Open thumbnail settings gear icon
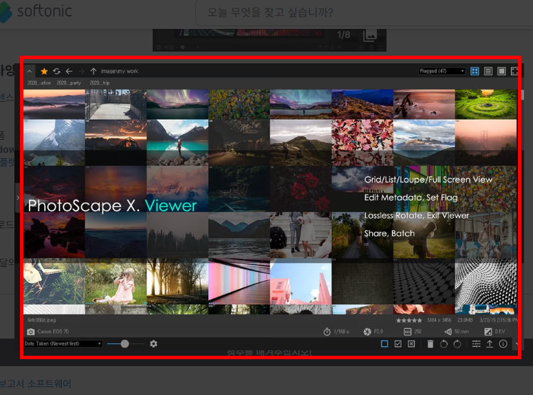The height and width of the screenshot is (395, 533). tap(153, 343)
